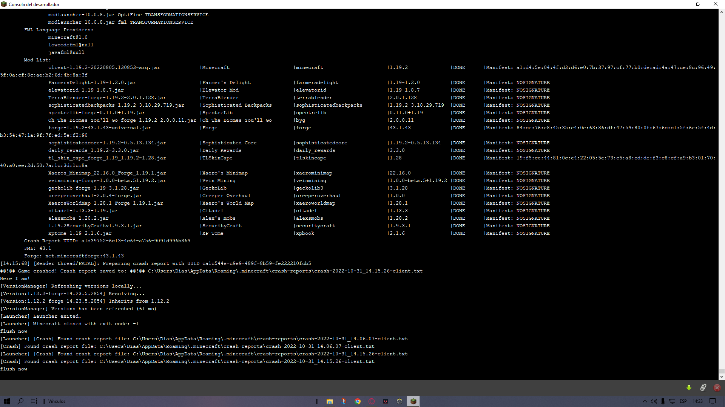This screenshot has width=725, height=407.
Task: Click the 'Farmer's Delight' mod name
Action: [227, 83]
